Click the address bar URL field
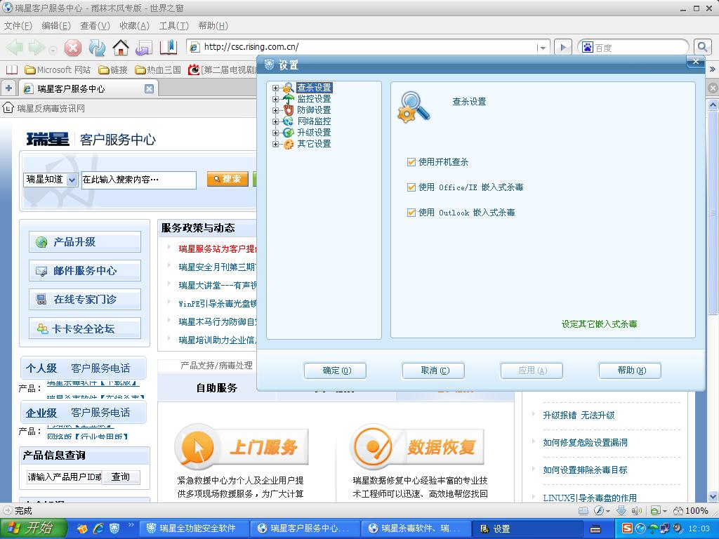 369,47
